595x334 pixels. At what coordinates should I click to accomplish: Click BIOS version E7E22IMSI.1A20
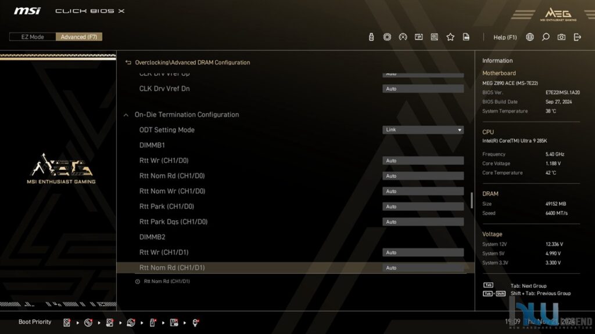(x=562, y=92)
